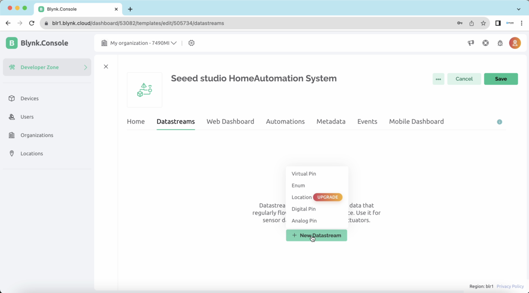Screen dimensions: 529x293
Task: Open the Users section in sidebar
Action: [x=27, y=116]
